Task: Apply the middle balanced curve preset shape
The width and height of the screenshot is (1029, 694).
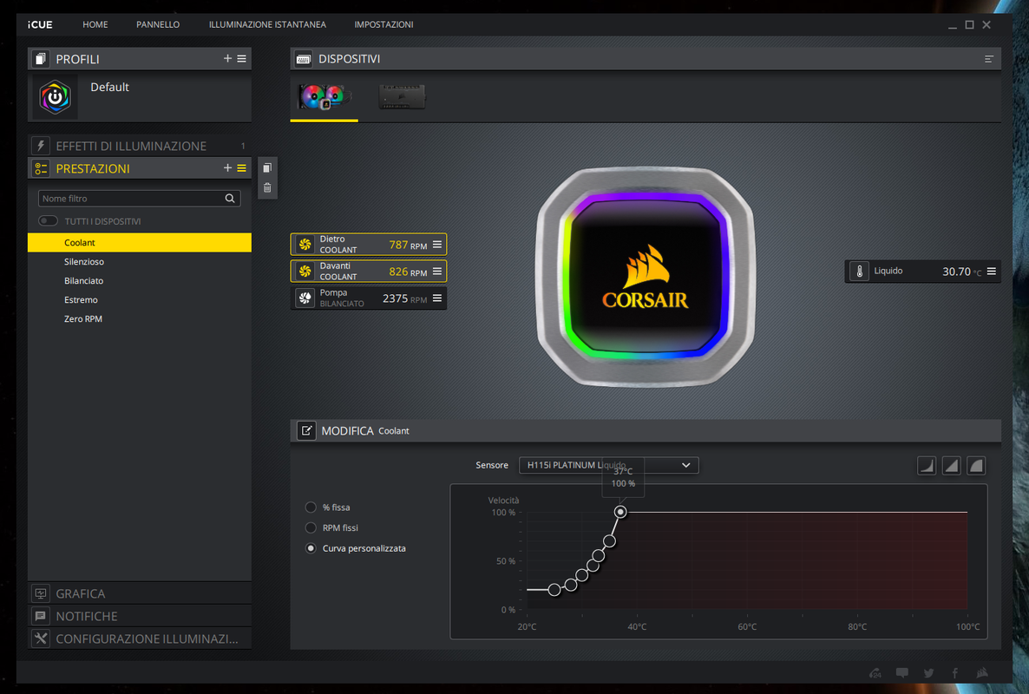Action: pyautogui.click(x=951, y=466)
